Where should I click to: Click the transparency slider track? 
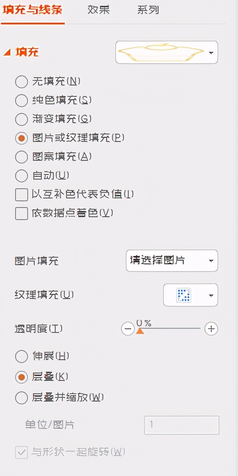(169, 328)
